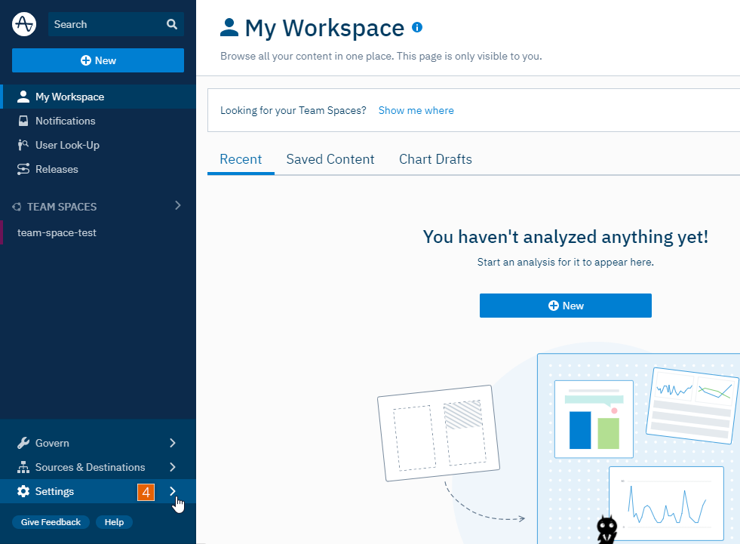Screen dimensions: 740x544
Task: Expand the Settings menu chevron
Action: pyautogui.click(x=172, y=491)
